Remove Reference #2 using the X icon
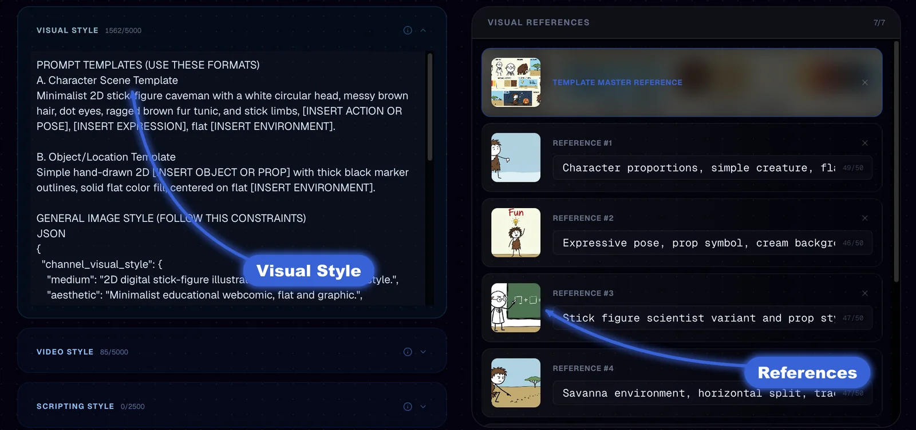The width and height of the screenshot is (916, 430). (x=865, y=218)
